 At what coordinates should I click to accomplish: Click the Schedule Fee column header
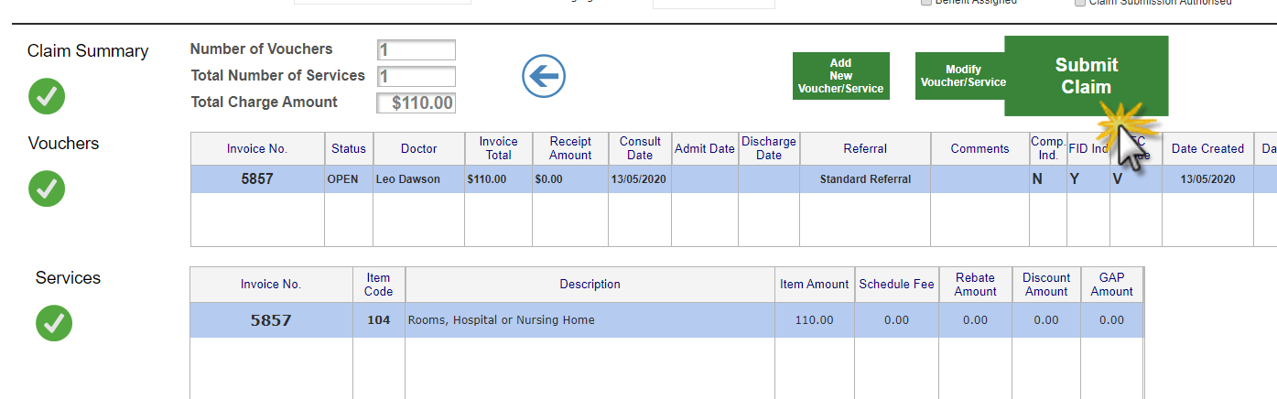[x=897, y=285]
